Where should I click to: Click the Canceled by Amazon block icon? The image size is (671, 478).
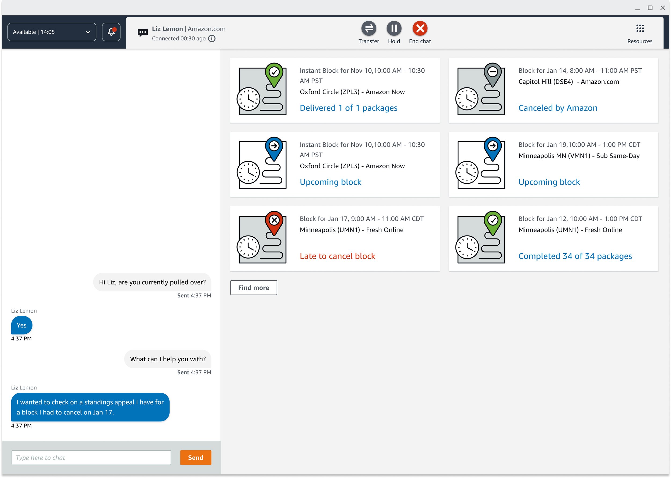click(x=480, y=89)
